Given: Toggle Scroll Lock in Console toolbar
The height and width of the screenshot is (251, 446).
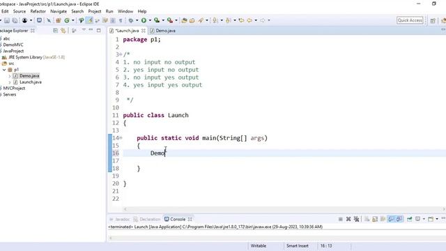Looking at the screenshot, I should tap(375, 219).
